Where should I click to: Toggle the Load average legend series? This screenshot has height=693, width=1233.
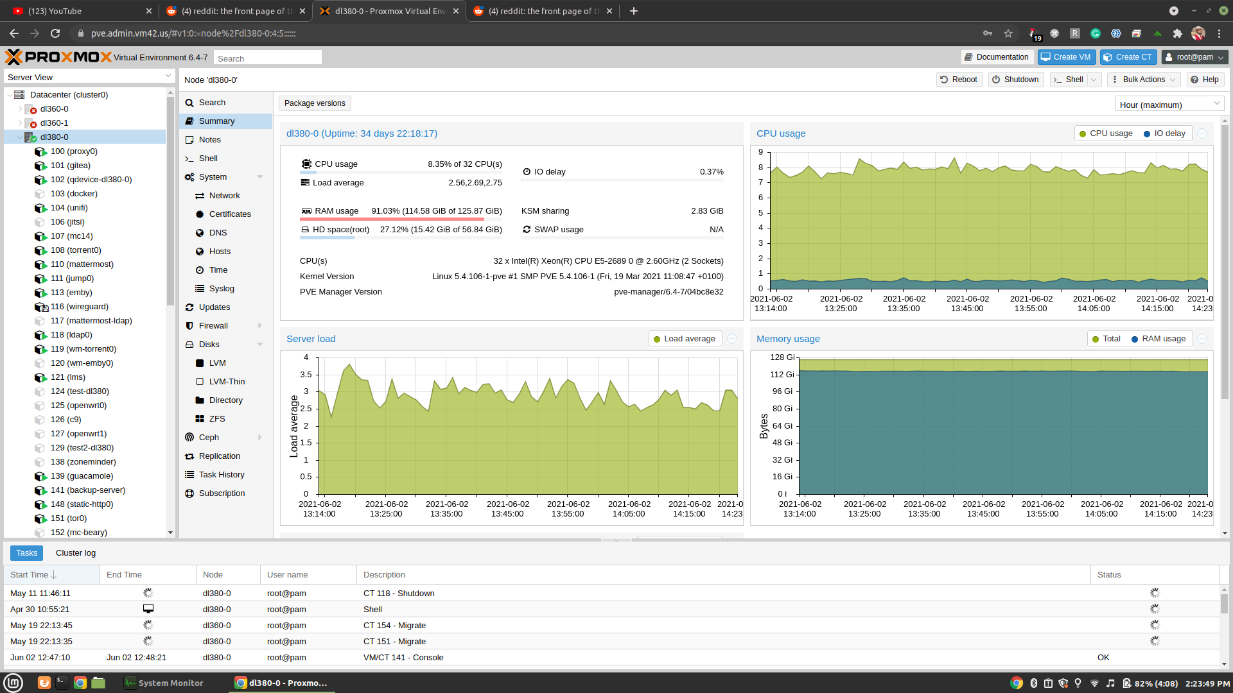pyautogui.click(x=684, y=339)
